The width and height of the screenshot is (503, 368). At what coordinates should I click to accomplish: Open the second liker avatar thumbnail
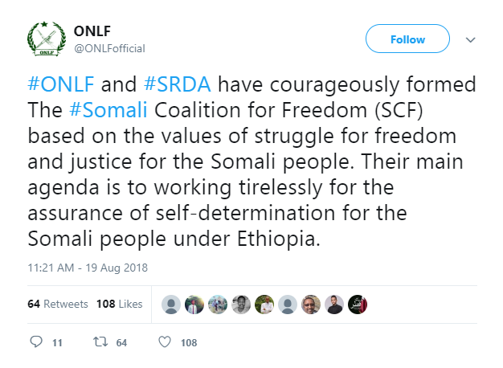click(194, 305)
